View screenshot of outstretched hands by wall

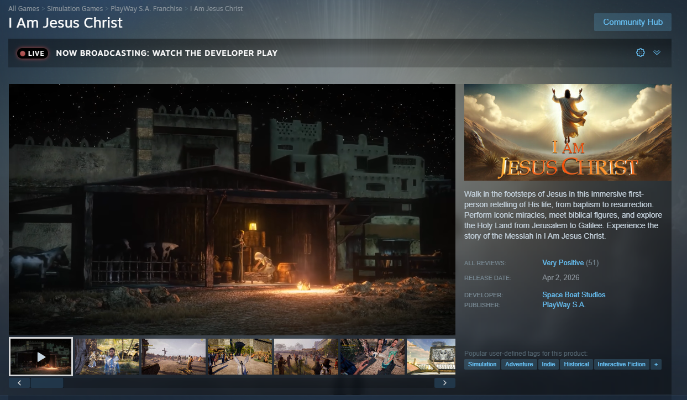[x=240, y=357]
